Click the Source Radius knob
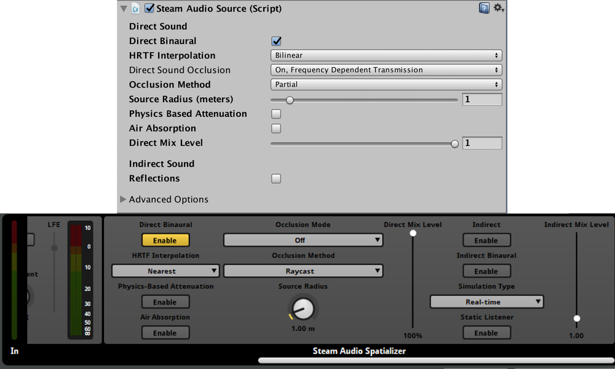The height and width of the screenshot is (369, 615). tap(303, 308)
